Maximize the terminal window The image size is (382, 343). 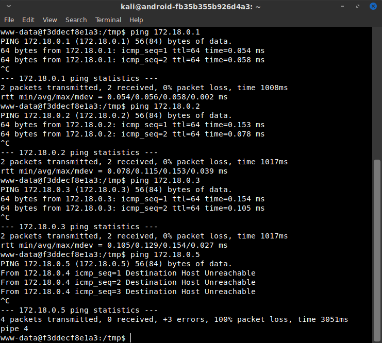coord(357,7)
